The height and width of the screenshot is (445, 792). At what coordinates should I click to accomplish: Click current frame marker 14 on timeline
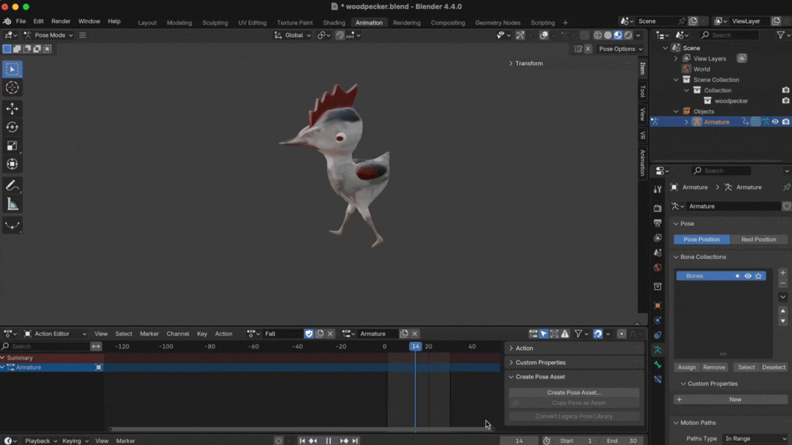click(415, 346)
